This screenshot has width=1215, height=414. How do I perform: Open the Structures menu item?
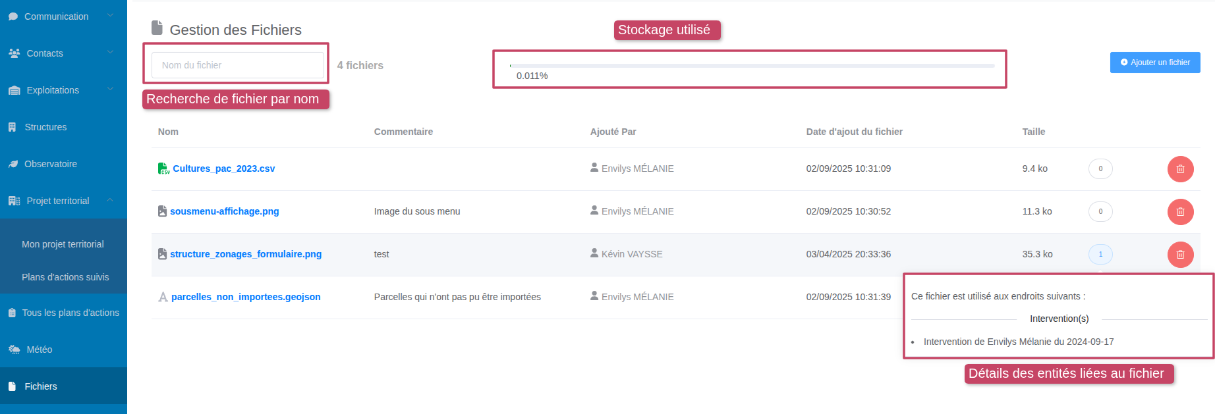coord(45,127)
